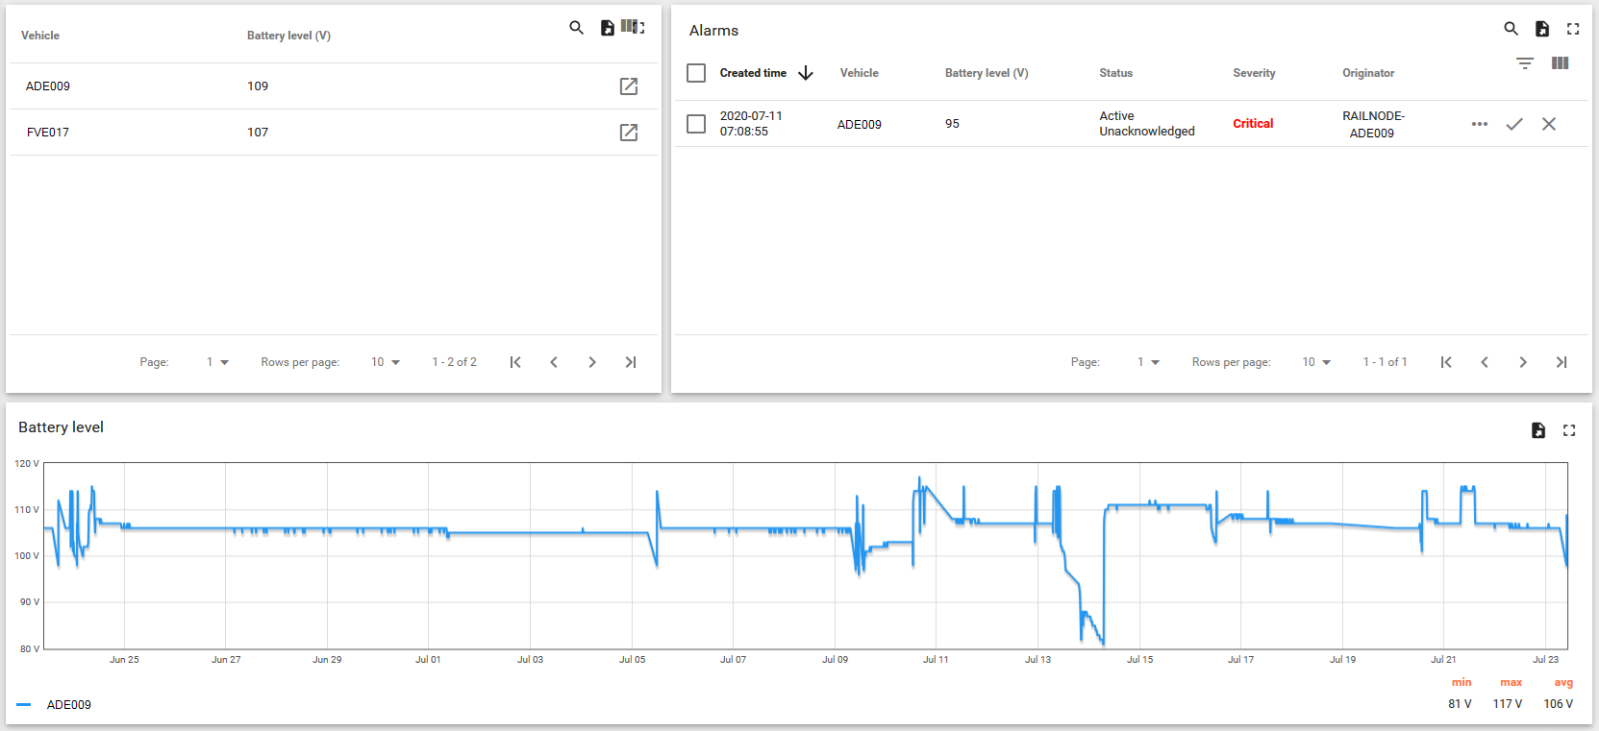Click the avg value 106 V
1599x731 pixels.
pos(1559,704)
